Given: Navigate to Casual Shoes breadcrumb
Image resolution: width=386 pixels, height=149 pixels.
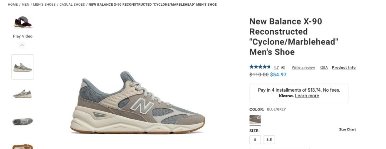Looking at the screenshot, I should click(72, 4).
